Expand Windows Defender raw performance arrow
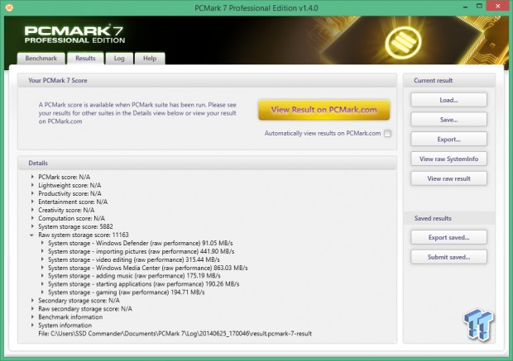The image size is (513, 361). pyautogui.click(x=42, y=243)
